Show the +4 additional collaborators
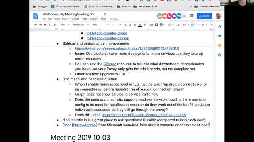This screenshot has width=254, height=142. 183,16
